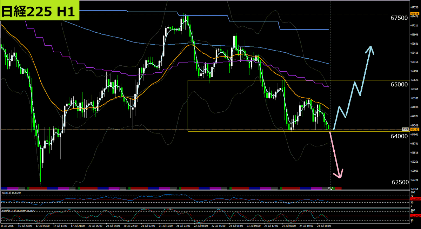
Task: Click the 65891 price scale value
Action: [x=415, y=71]
